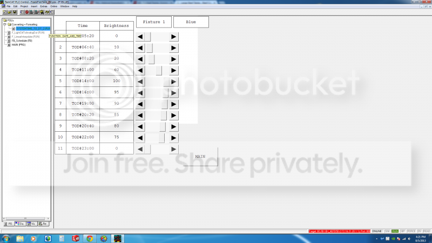The width and height of the screenshot is (432, 243).
Task: Launch SolidWorks from the taskbar
Action: (x=76, y=238)
